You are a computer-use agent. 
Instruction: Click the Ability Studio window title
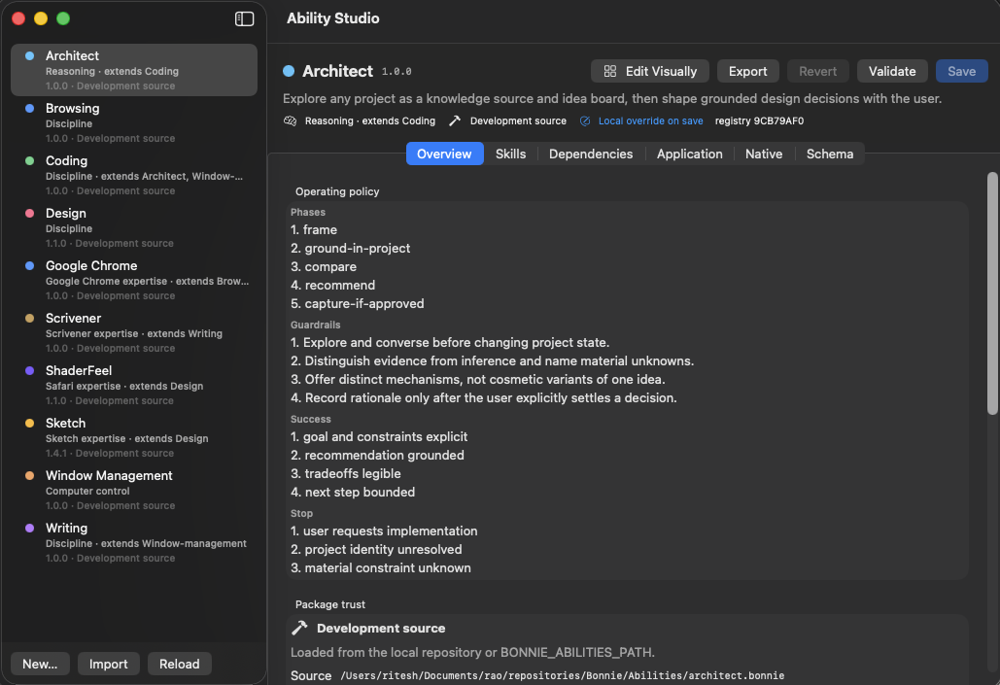coord(333,18)
